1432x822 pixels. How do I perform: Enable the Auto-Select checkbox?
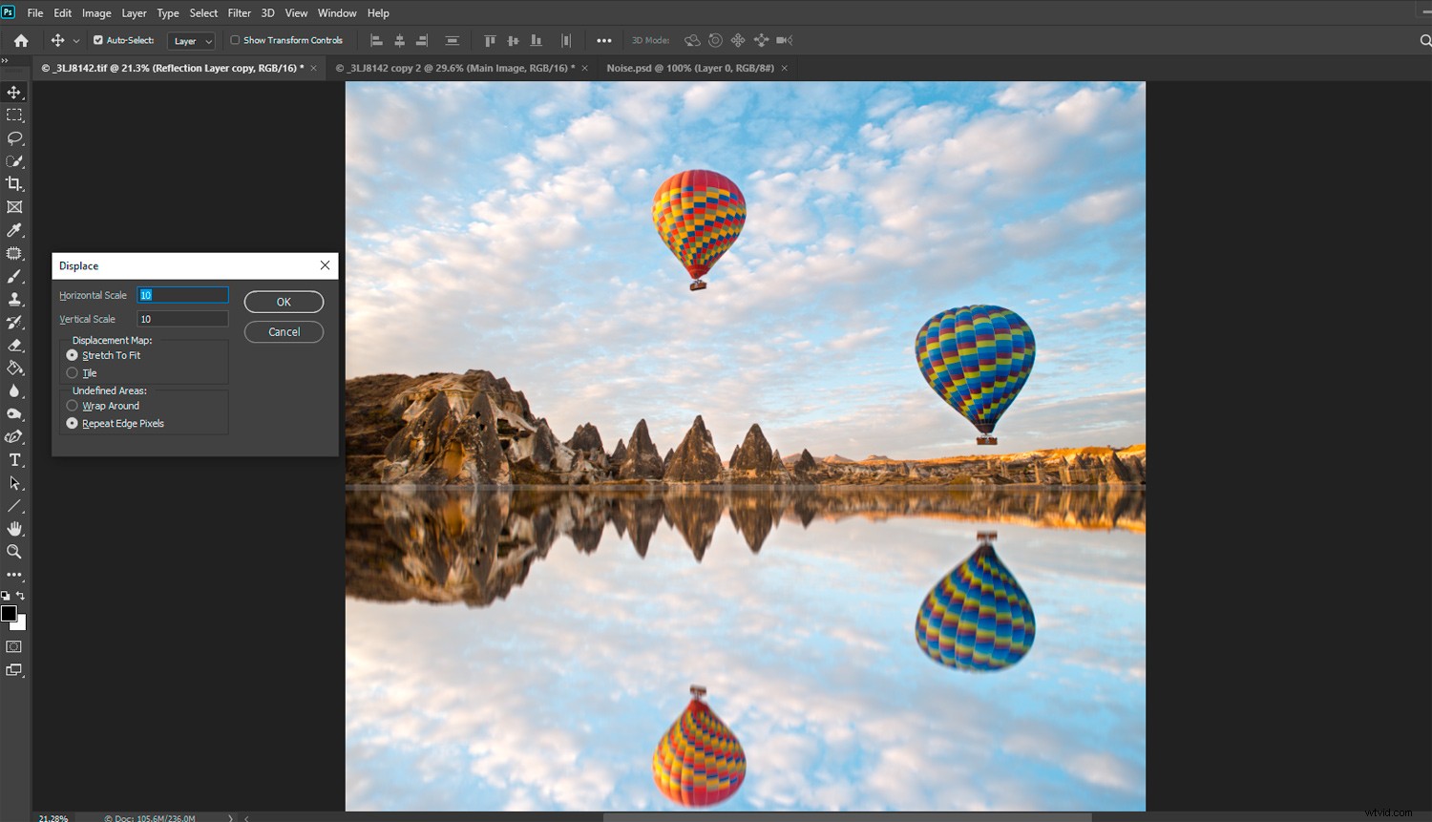[96, 40]
